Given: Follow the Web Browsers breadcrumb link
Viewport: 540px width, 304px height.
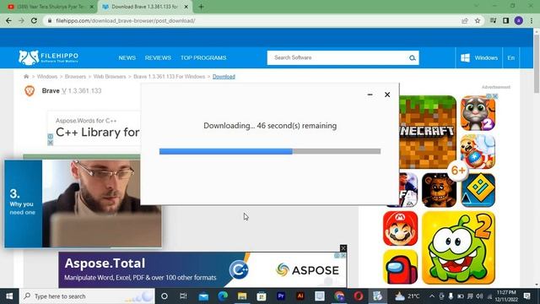Looking at the screenshot, I should pos(110,77).
